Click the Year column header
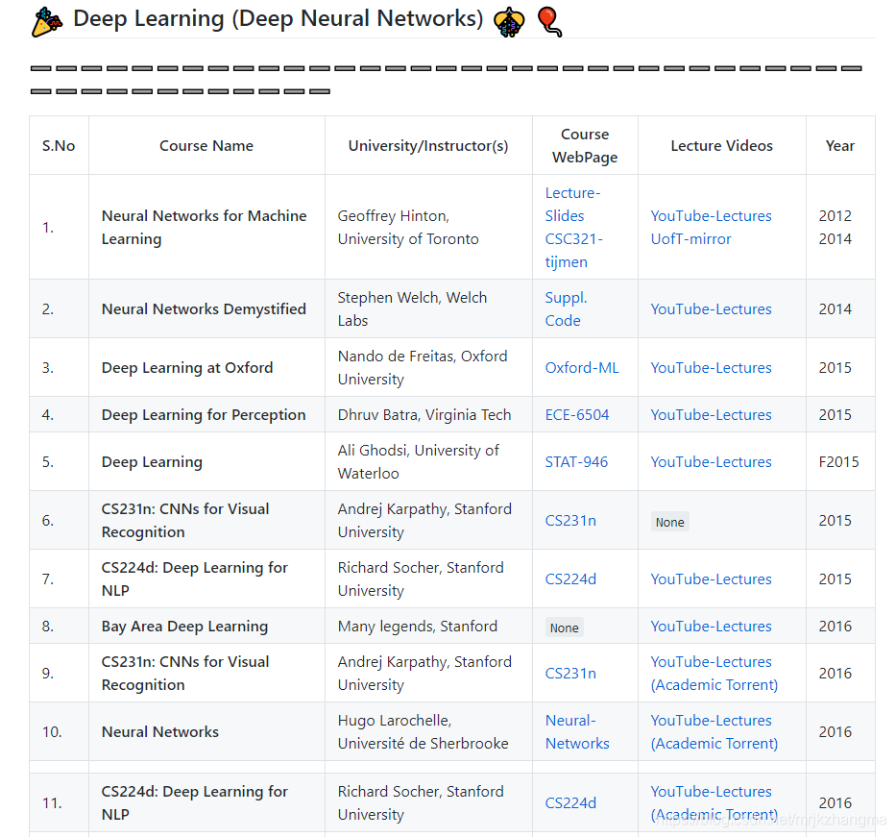The width and height of the screenshot is (896, 837). (840, 146)
